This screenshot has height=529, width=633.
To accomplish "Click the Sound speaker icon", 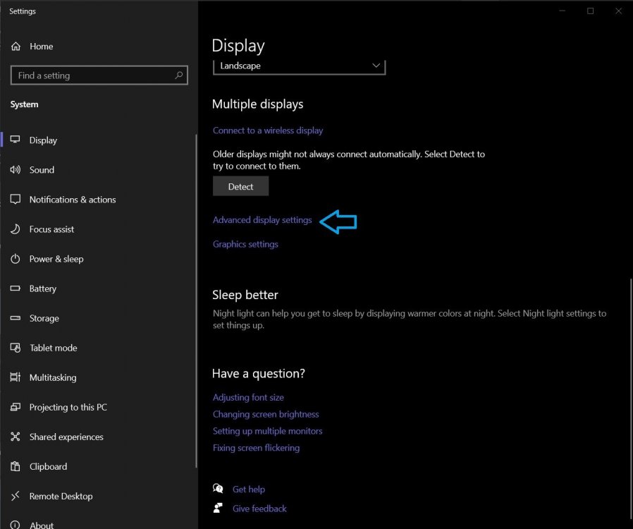I will [16, 169].
